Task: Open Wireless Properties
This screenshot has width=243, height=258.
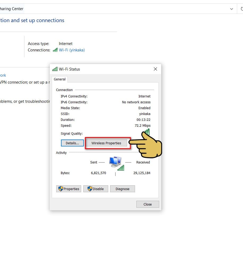Action: click(106, 143)
